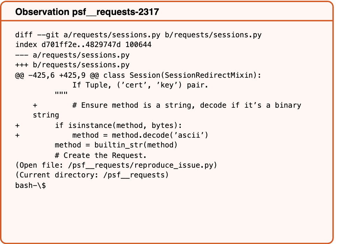This screenshot has height=244, width=337.
Task: Click "(Open file: /psf__requests/reproduce_issue.py)"
Action: [x=116, y=165]
